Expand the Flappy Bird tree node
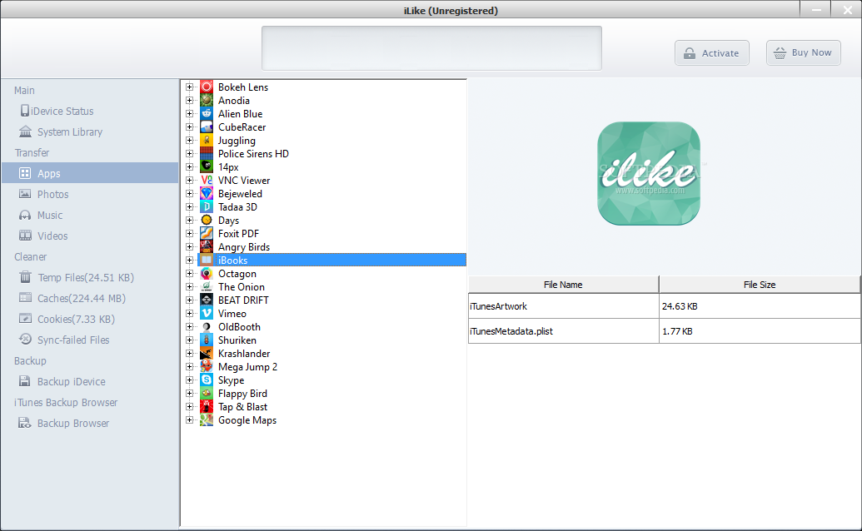Image resolution: width=862 pixels, height=531 pixels. point(190,393)
